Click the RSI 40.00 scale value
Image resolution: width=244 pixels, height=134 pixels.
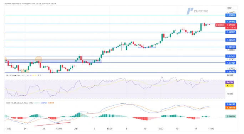click(230, 94)
